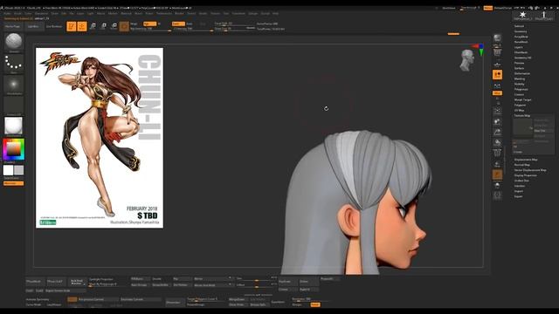Select the Rotate transform icon in top shelf
This screenshot has height=314, width=559.
pos(114,26)
